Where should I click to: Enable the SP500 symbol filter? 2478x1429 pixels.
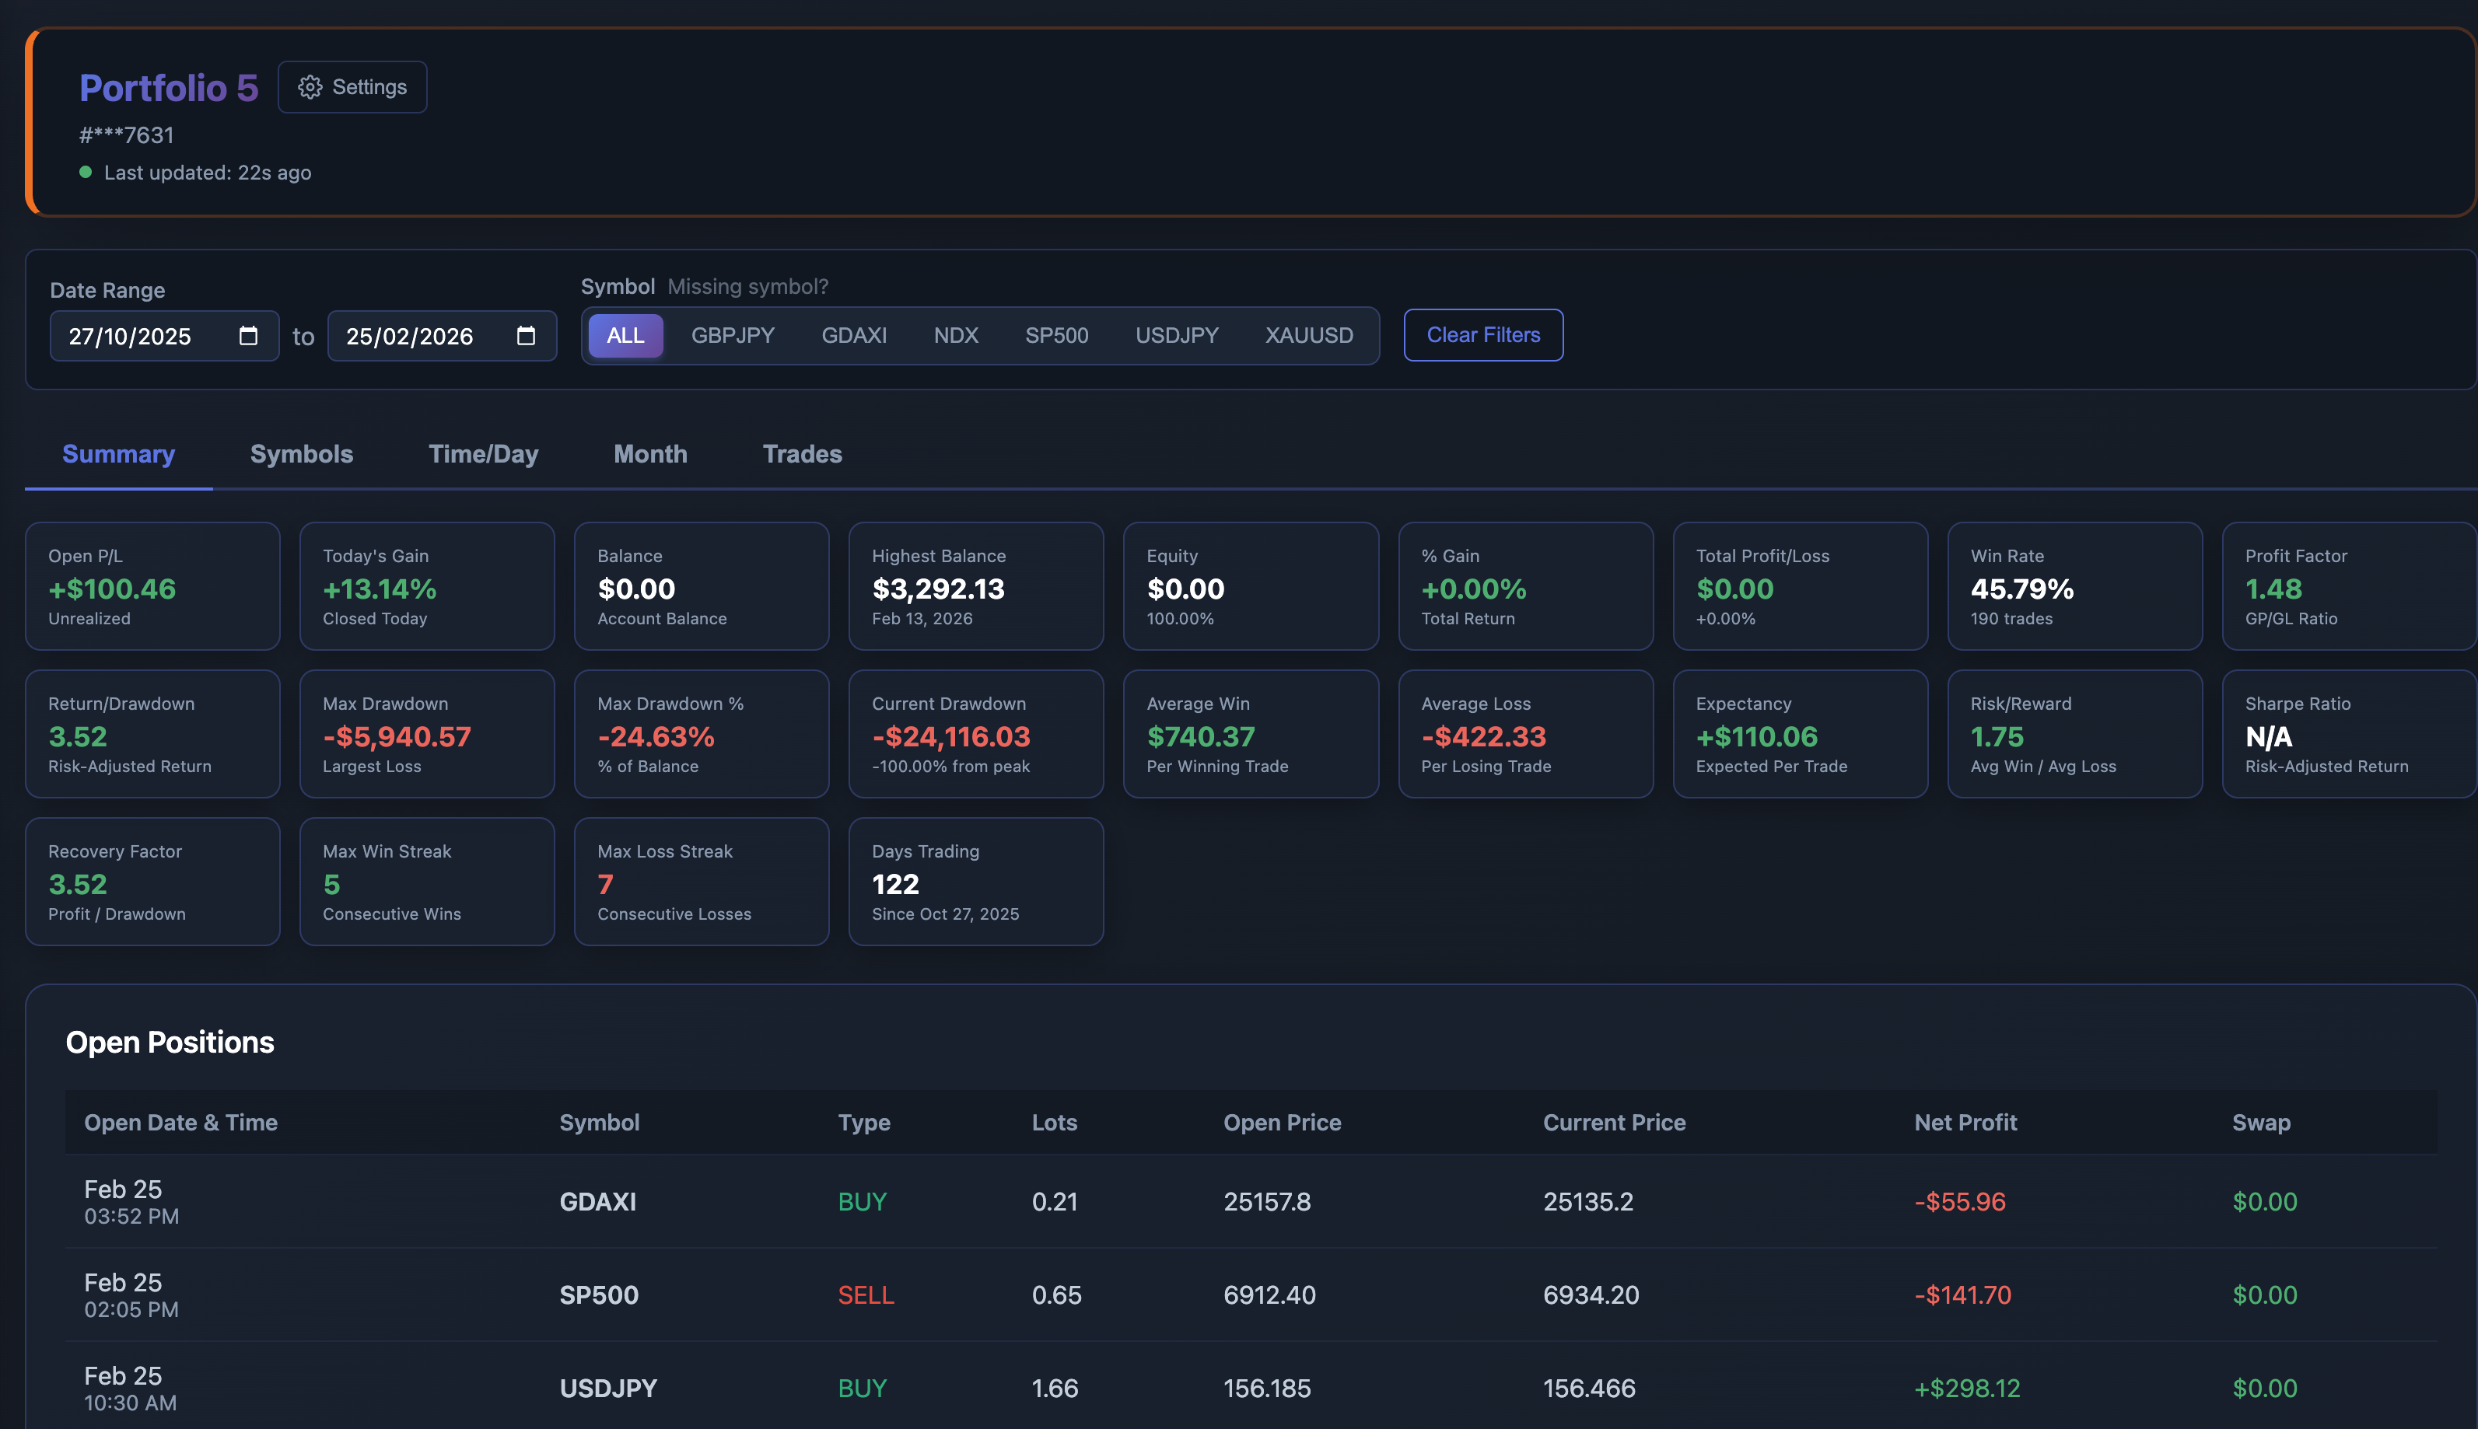coord(1057,336)
